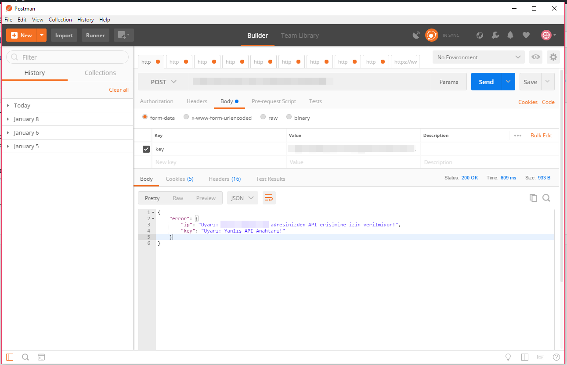Uncheck the key row checkbox
The height and width of the screenshot is (365, 567).
tap(146, 149)
